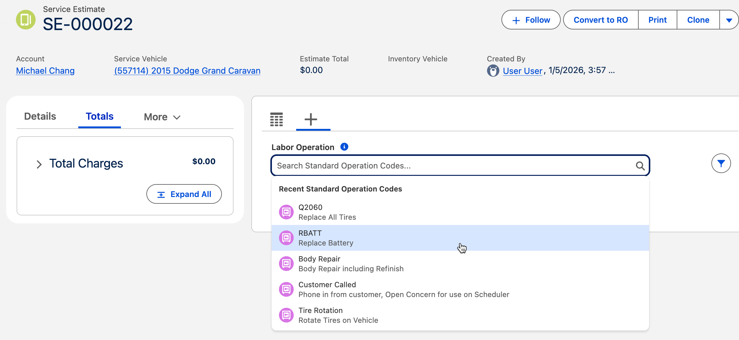Open the Michael Chang account link

pyautogui.click(x=45, y=71)
